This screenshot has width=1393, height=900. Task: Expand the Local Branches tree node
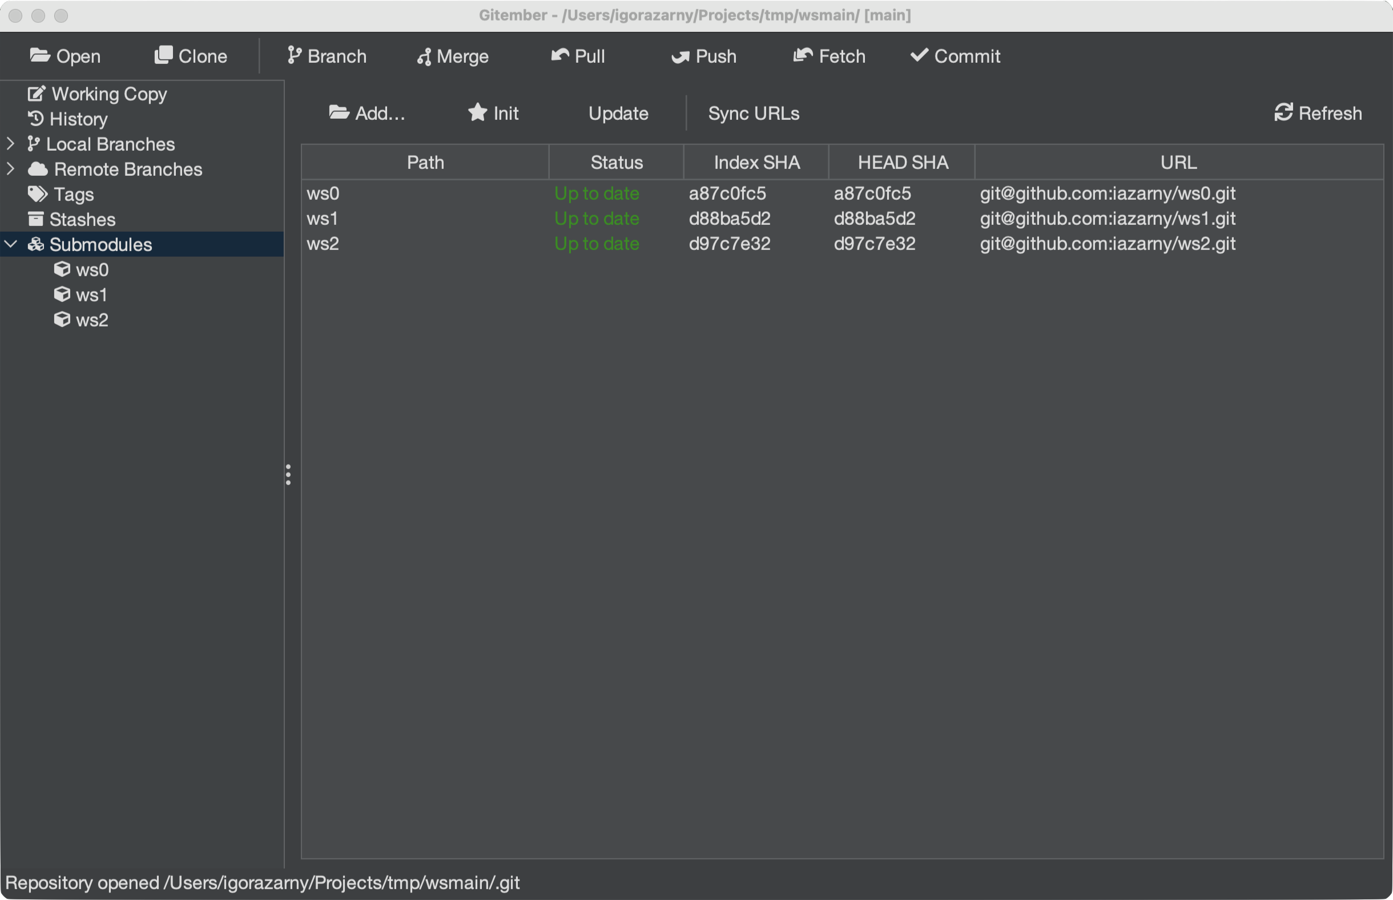coord(10,144)
